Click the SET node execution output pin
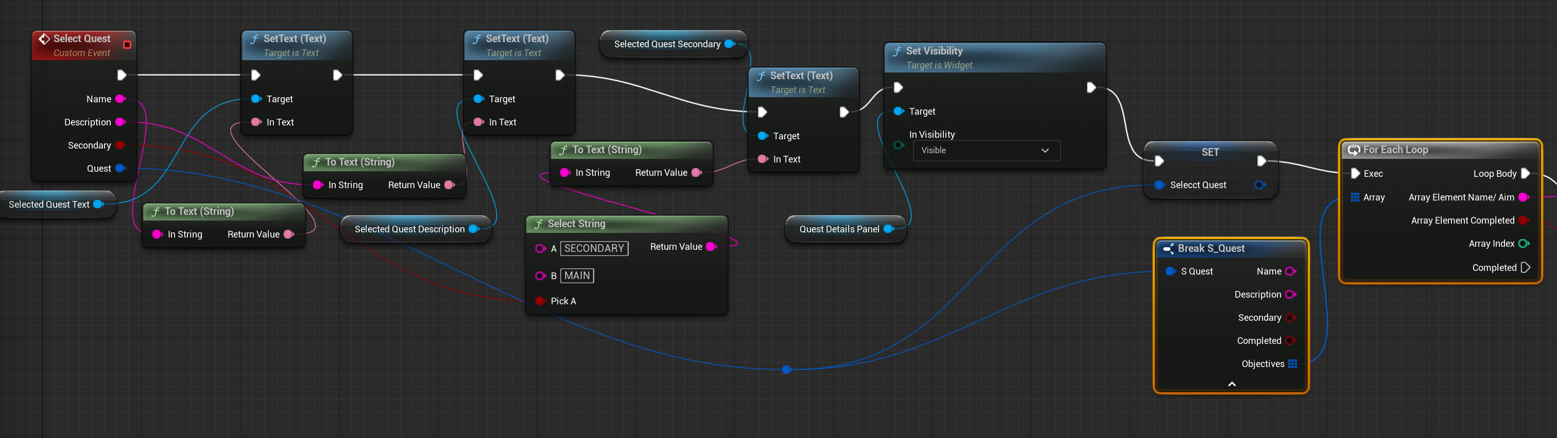1557x438 pixels. coord(1261,161)
